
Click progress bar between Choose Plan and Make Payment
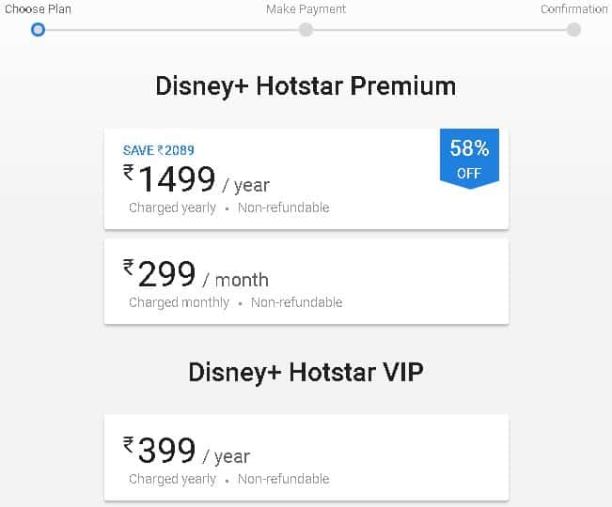click(171, 30)
